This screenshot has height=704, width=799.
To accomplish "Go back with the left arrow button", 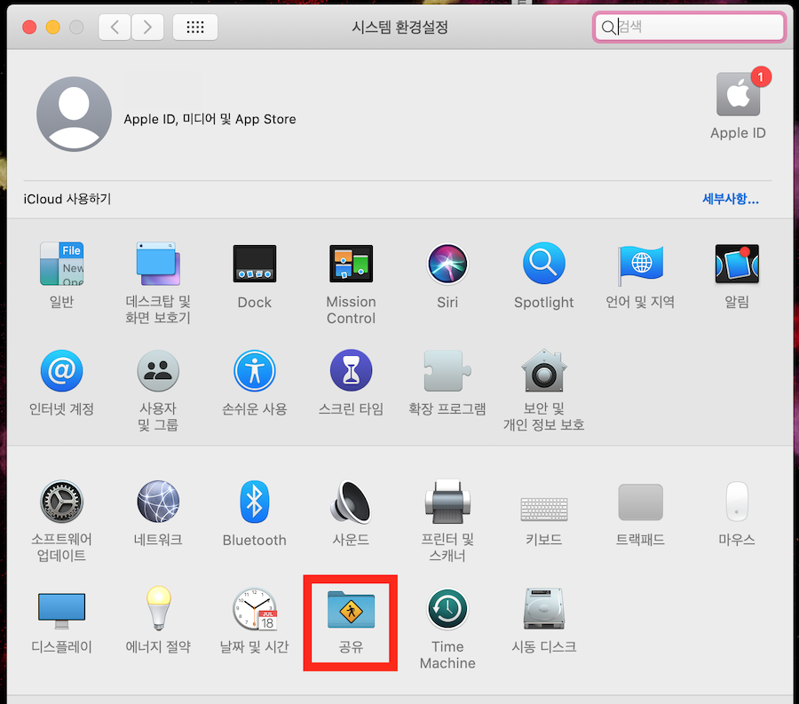I will click(x=115, y=27).
